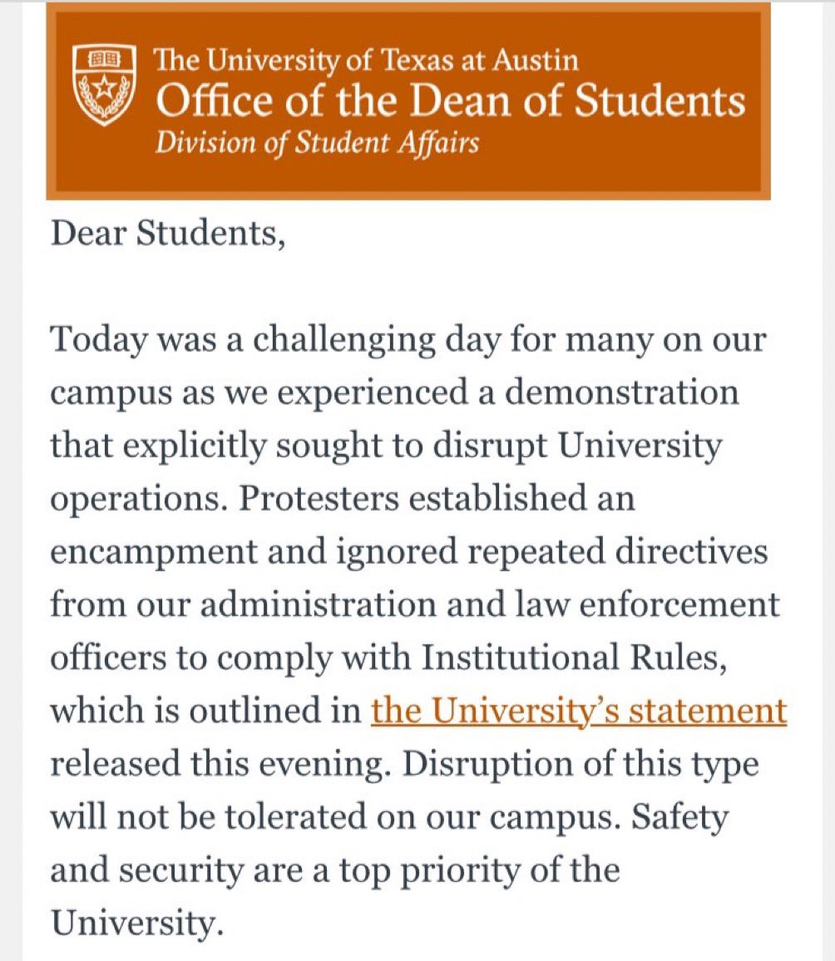
Task: Click the phrase 'Institutional Rules,'
Action: point(575,658)
